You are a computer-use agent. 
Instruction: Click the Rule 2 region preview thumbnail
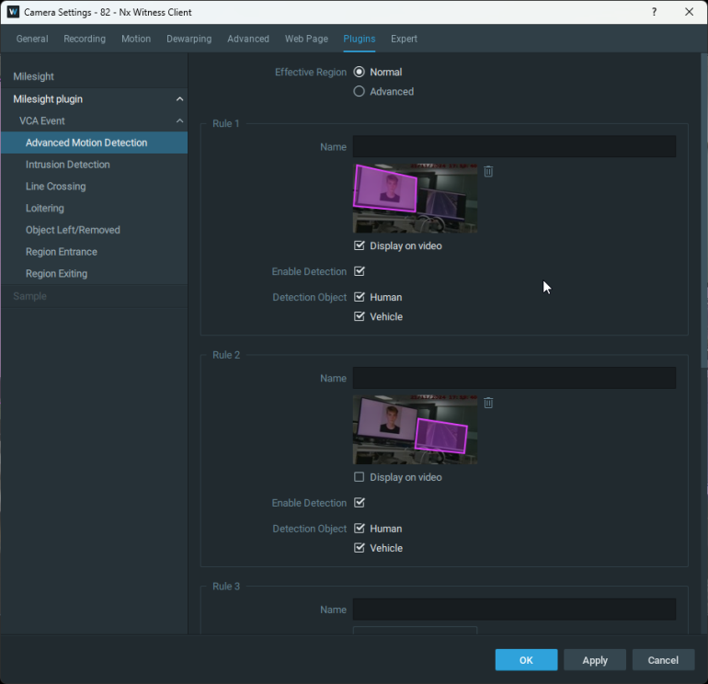pos(415,430)
